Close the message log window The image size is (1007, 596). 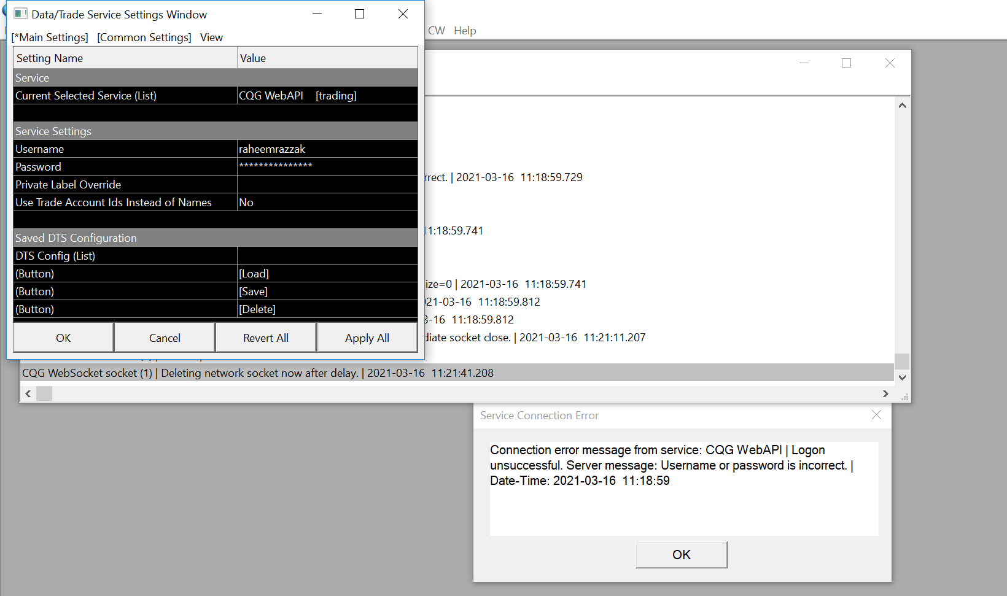(890, 63)
